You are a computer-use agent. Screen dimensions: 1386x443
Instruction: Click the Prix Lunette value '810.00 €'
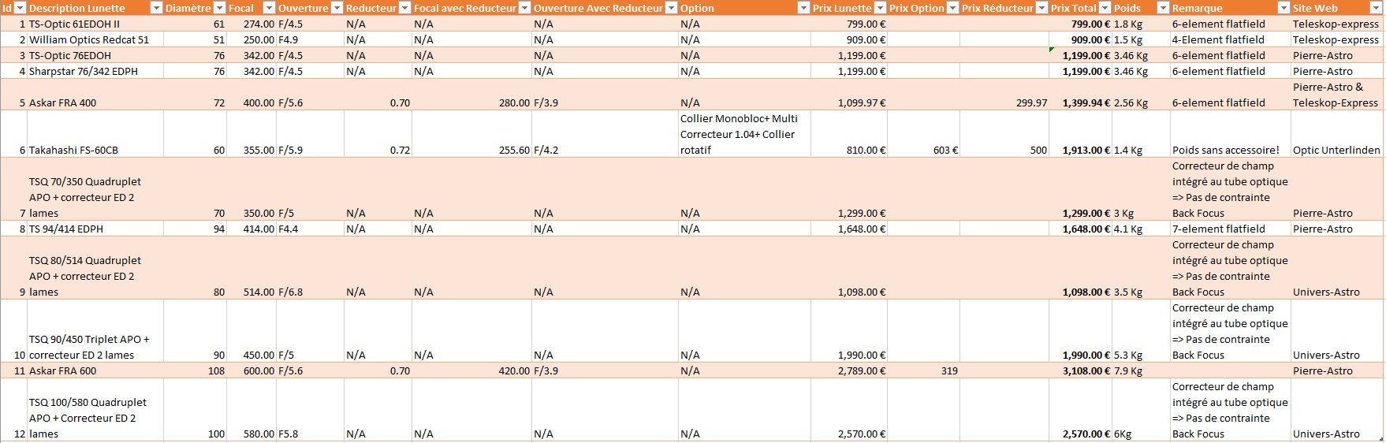click(x=866, y=150)
